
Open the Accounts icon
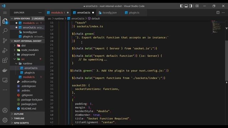(5, 110)
